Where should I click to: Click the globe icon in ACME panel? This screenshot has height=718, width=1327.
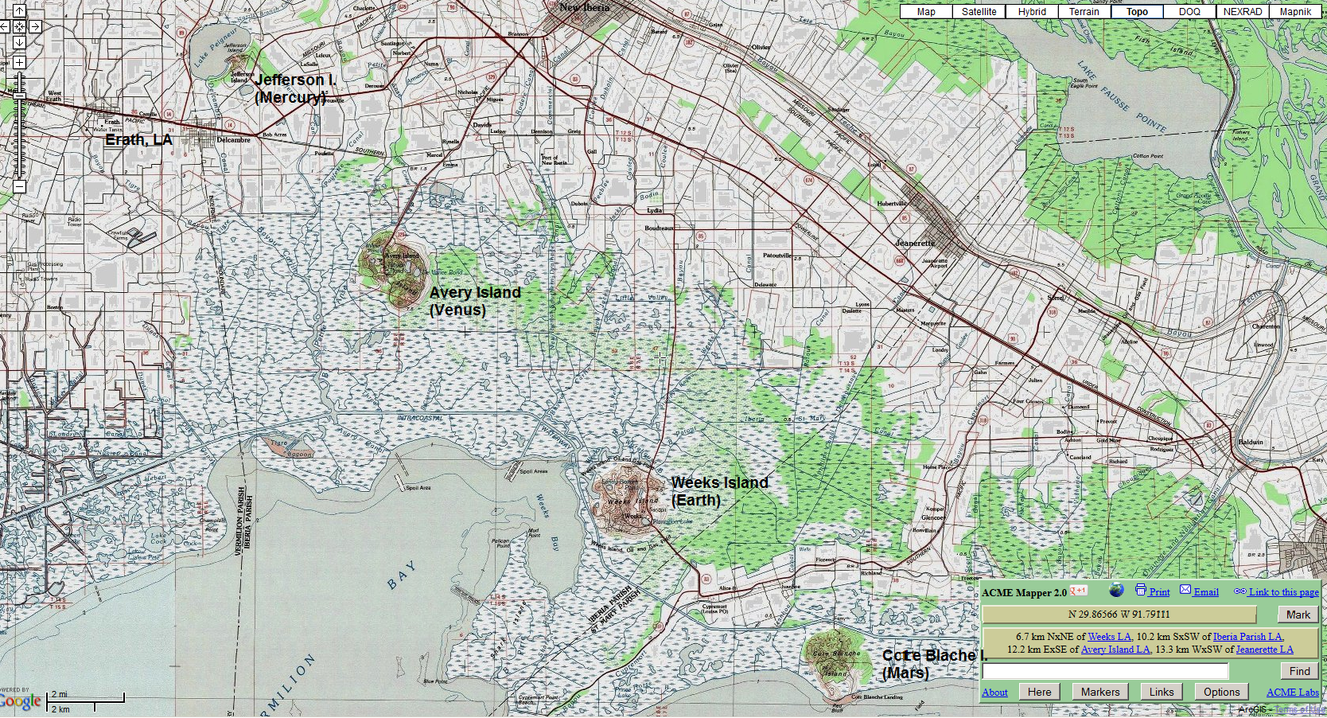1117,591
